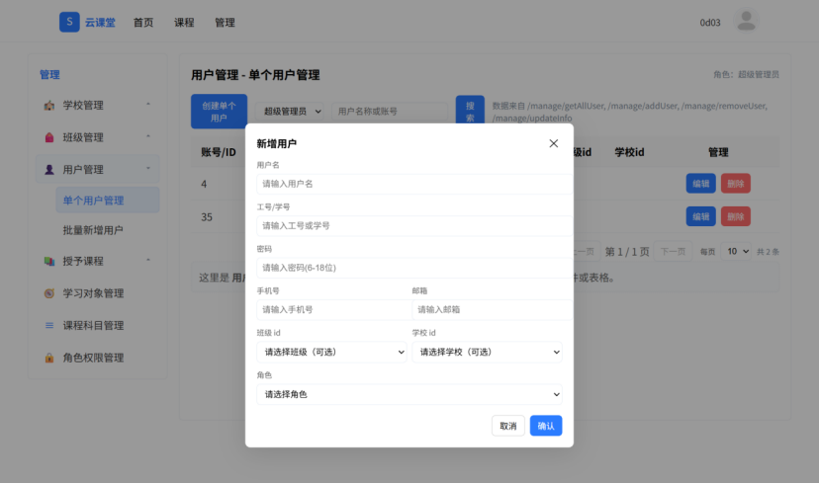The width and height of the screenshot is (819, 484).
Task: Focus the 密码 input field
Action: [414, 268]
